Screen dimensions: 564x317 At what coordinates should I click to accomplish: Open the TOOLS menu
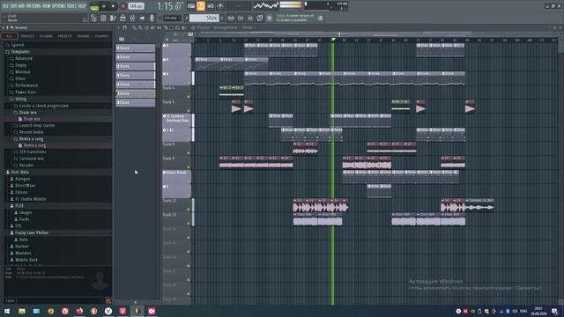[71, 6]
